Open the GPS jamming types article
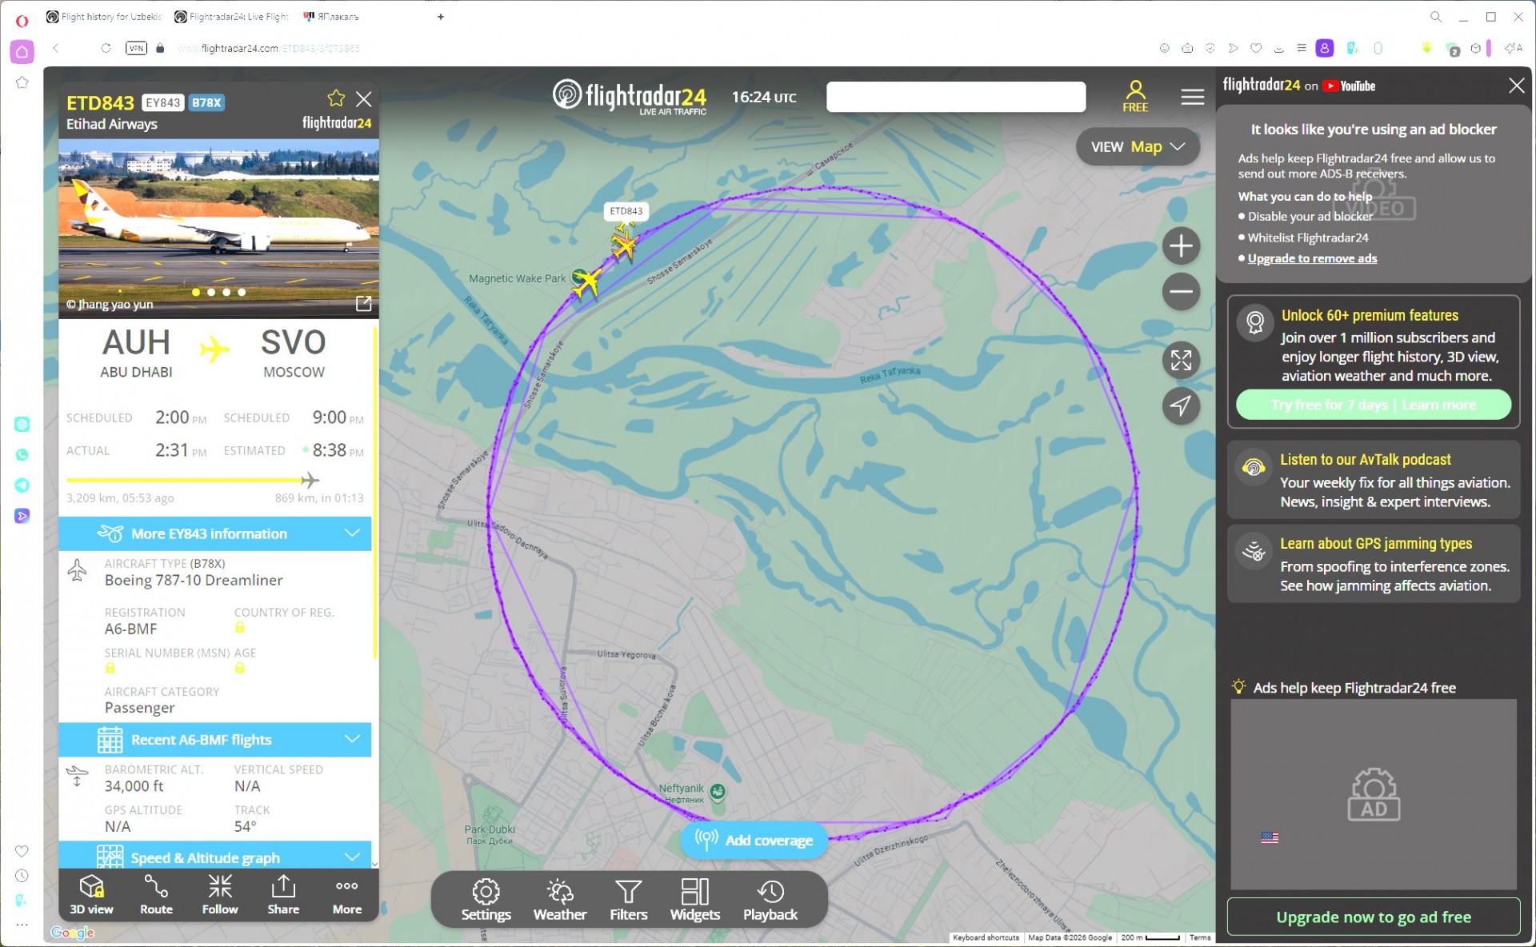 pos(1374,564)
